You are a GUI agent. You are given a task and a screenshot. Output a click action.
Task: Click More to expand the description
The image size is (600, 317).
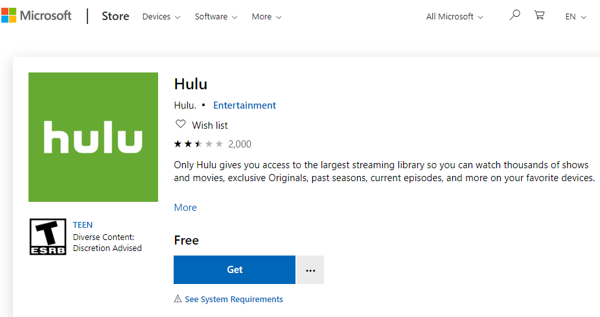pos(185,208)
